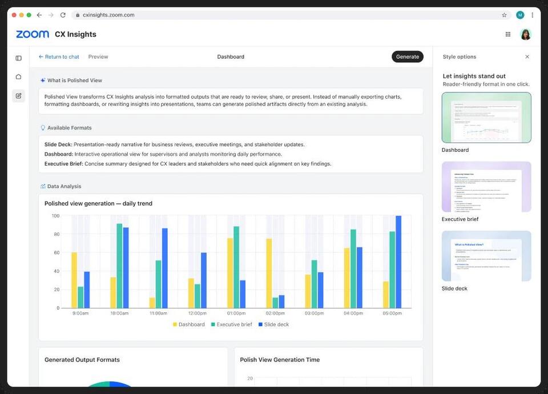
Task: Open browser three-dot menu
Action: coord(532,15)
